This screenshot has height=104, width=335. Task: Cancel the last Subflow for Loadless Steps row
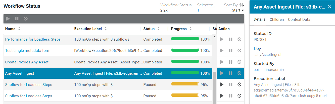239,96
